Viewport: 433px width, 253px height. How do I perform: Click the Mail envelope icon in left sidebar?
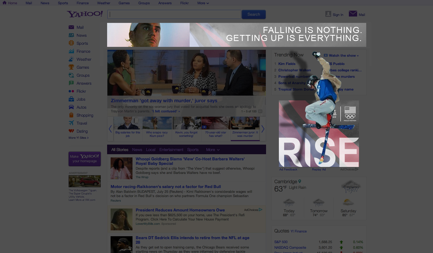tap(71, 27)
